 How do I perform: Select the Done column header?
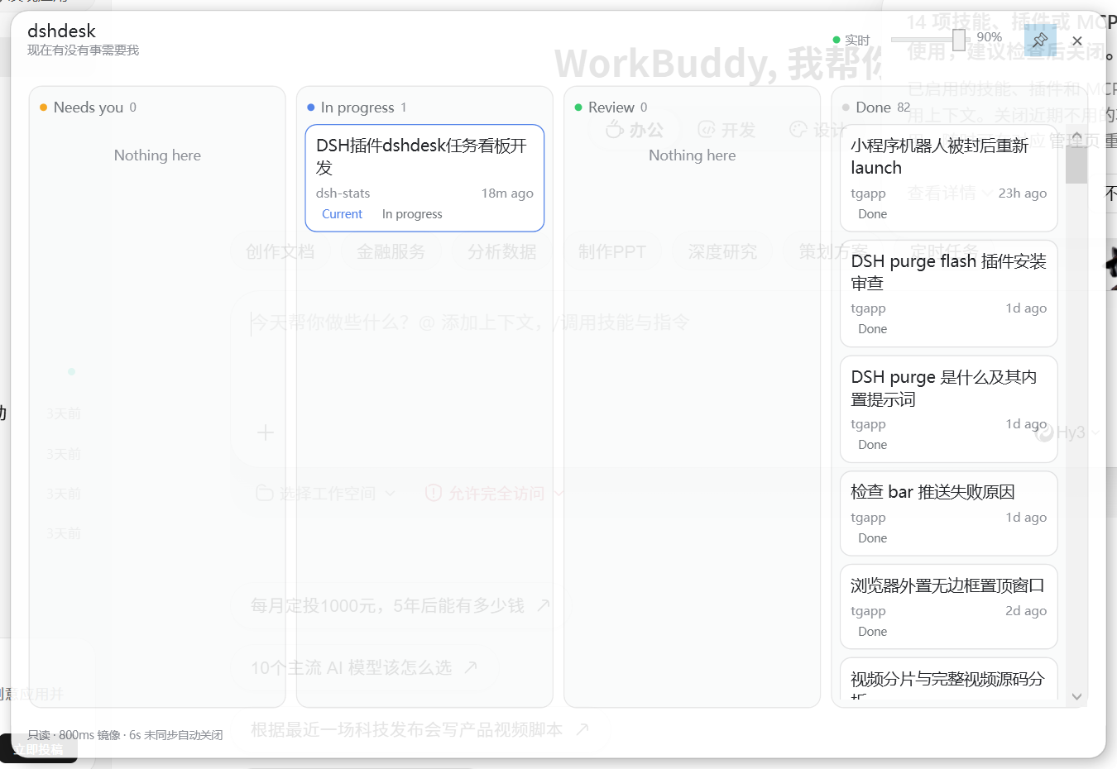875,107
